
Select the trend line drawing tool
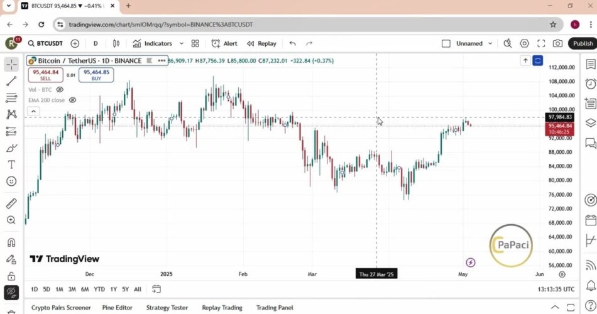(x=11, y=81)
